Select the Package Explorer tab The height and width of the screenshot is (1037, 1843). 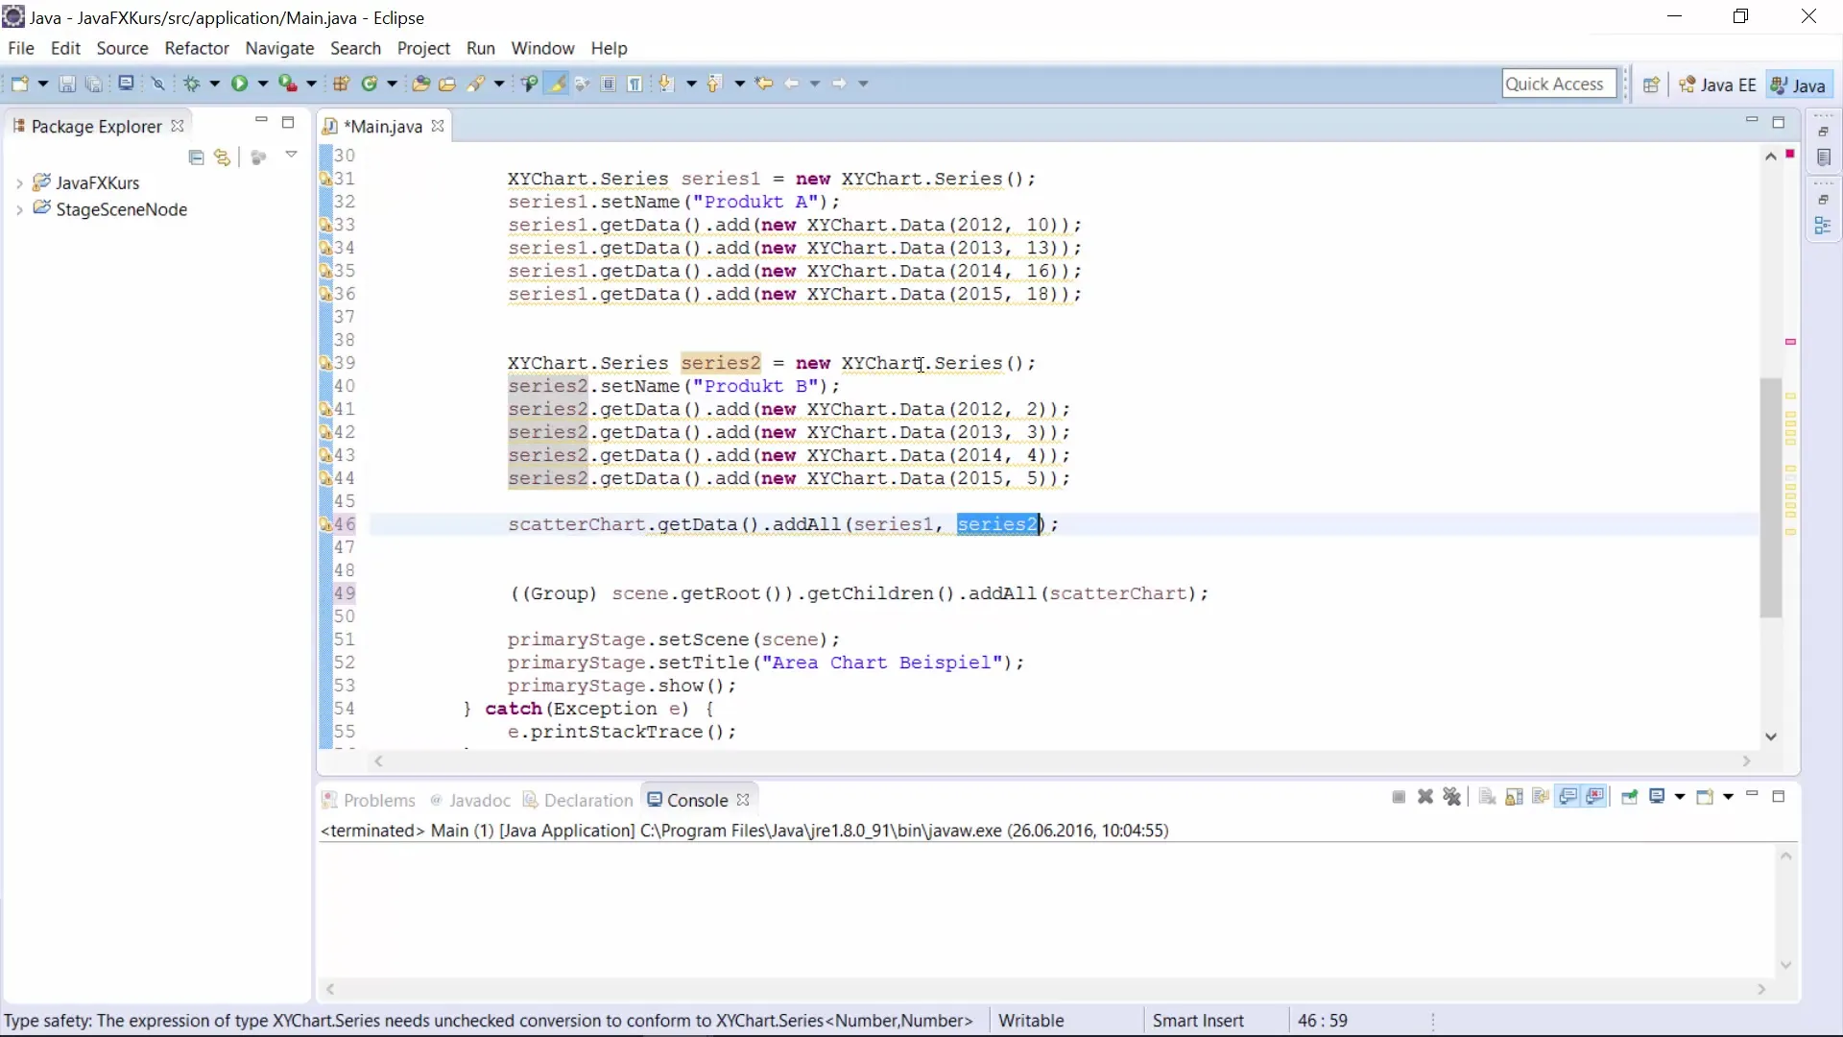(96, 126)
